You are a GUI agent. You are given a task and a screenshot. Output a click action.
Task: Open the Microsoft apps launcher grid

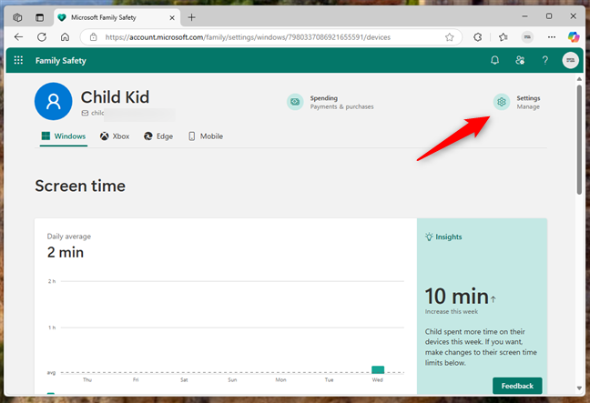[x=18, y=60]
